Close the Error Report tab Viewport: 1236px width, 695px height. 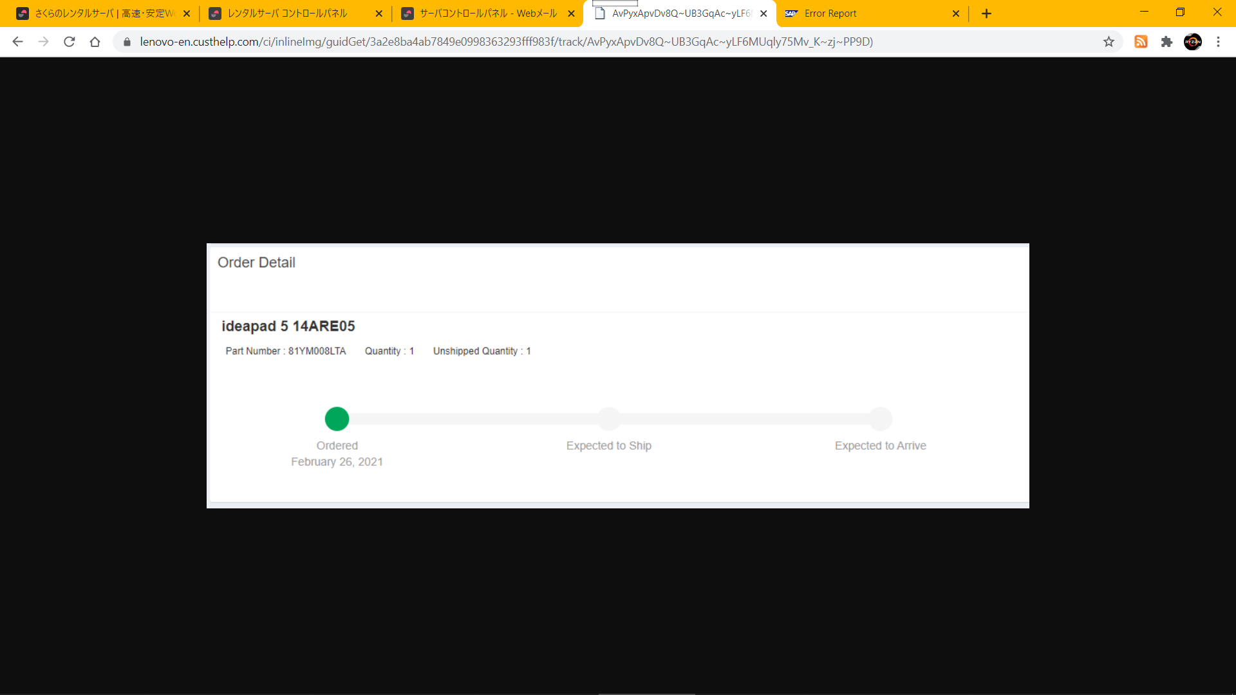[x=956, y=14]
